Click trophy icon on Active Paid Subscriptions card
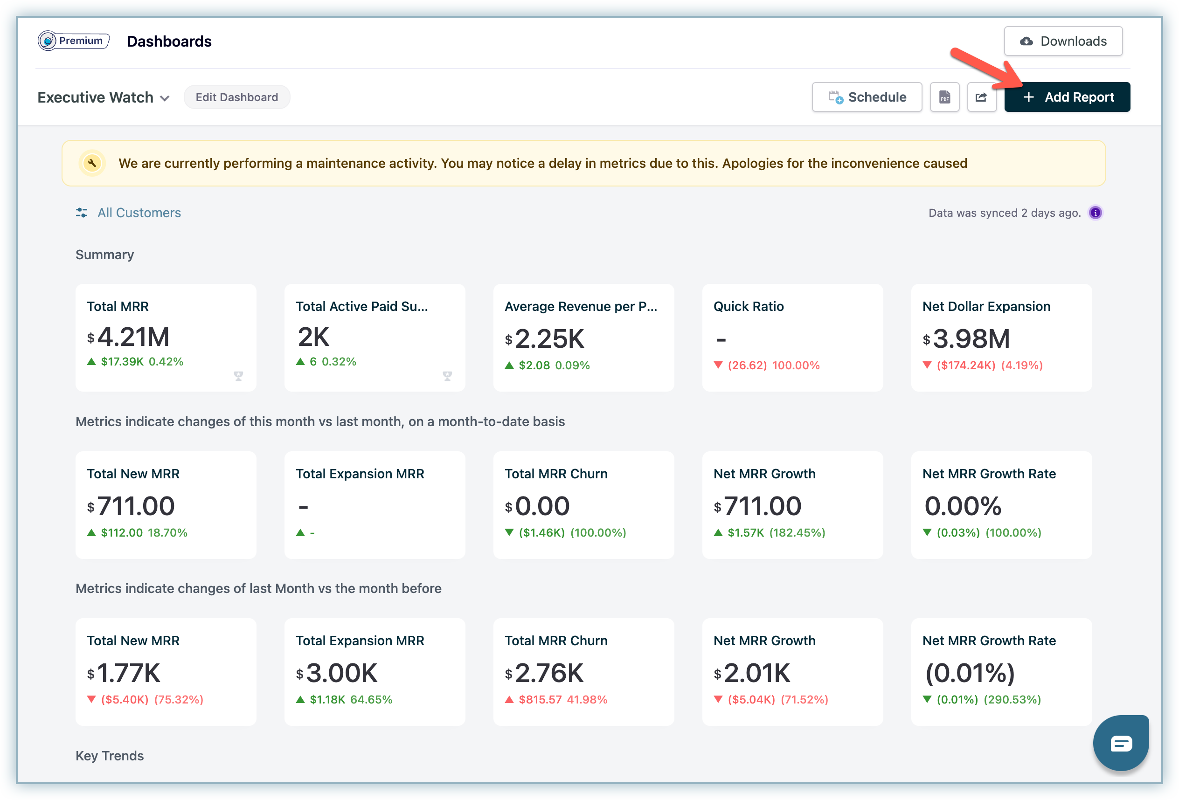Screen dimensions: 1179x800 click(447, 376)
